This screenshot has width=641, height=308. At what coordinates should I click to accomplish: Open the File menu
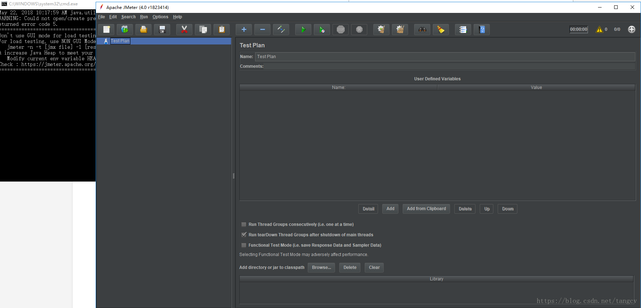[101, 17]
